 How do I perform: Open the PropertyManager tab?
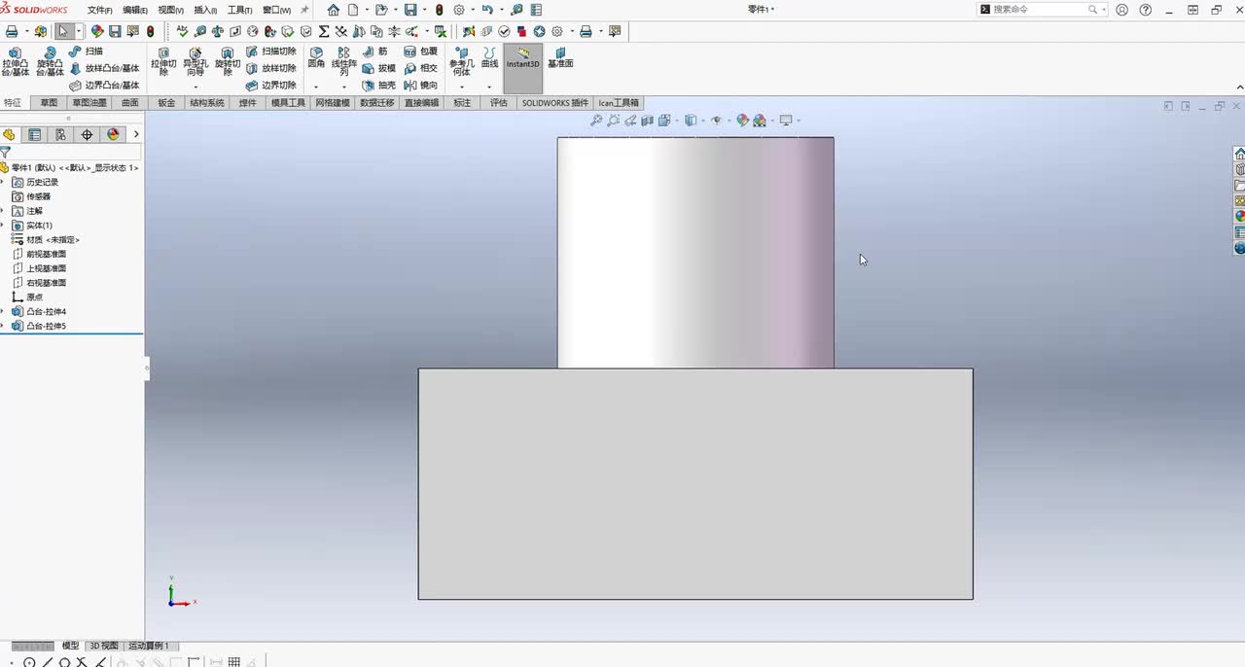tap(35, 135)
